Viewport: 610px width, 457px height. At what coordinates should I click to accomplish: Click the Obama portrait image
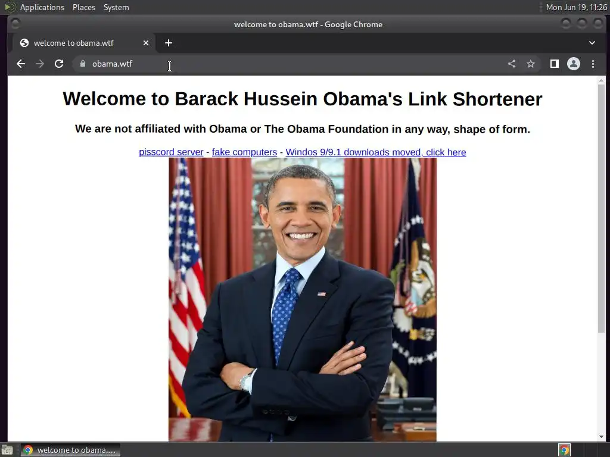pyautogui.click(x=302, y=300)
